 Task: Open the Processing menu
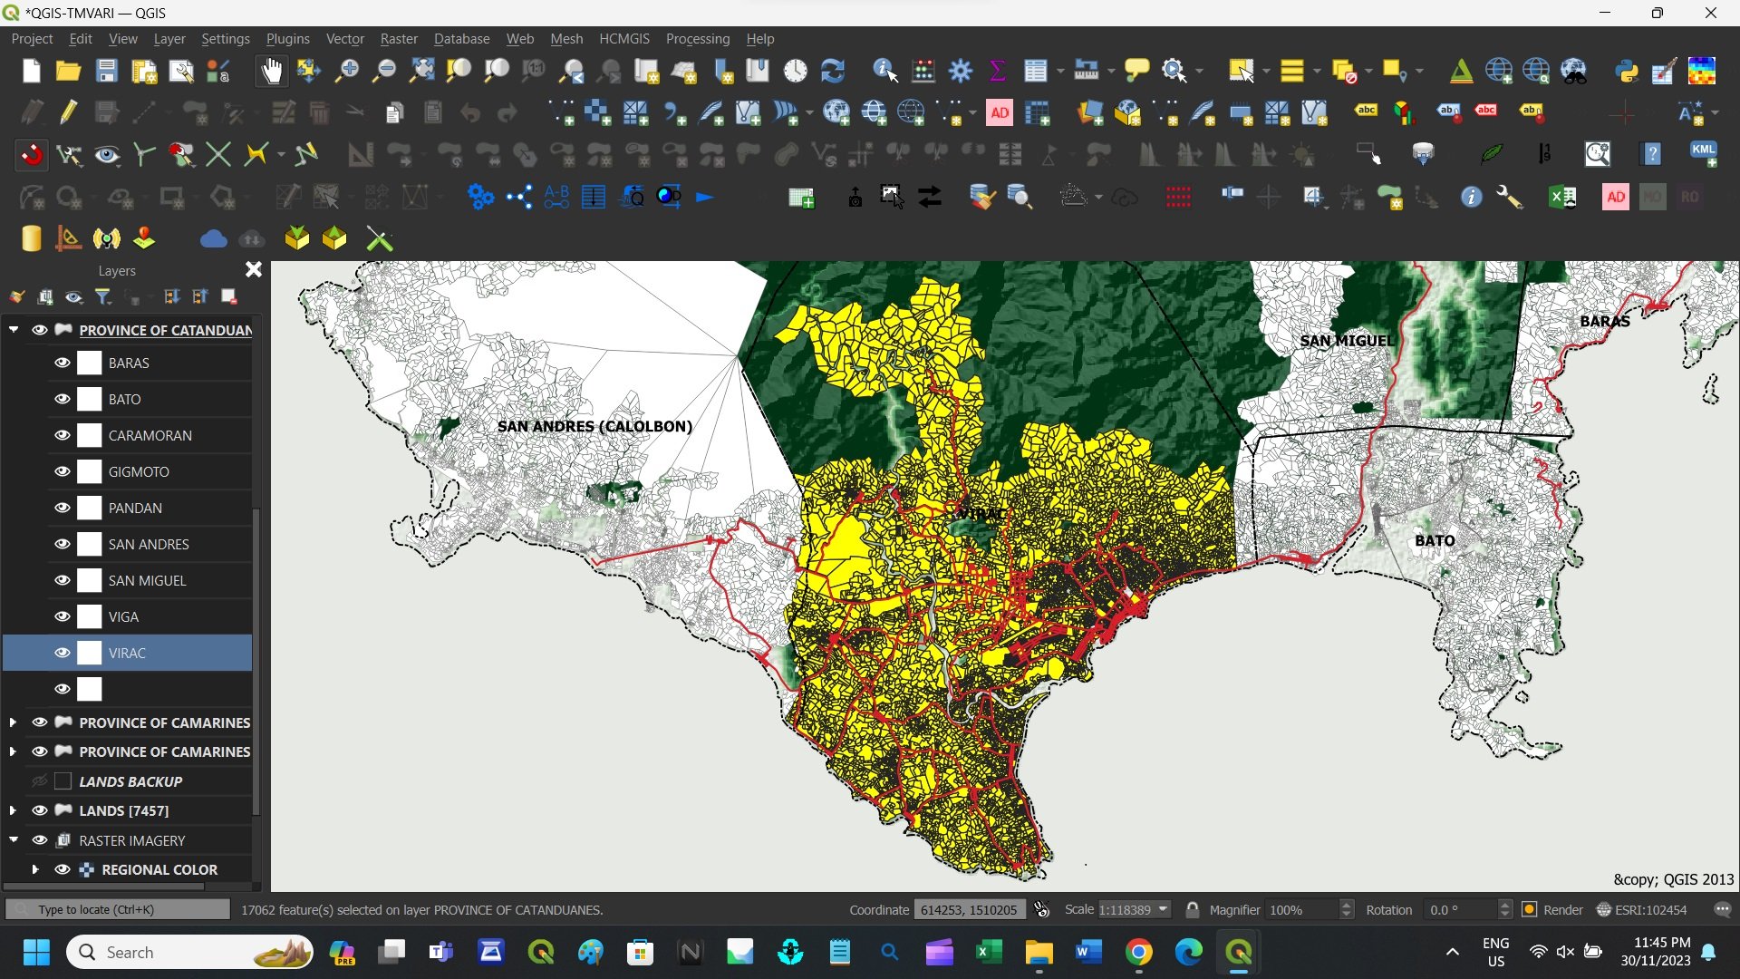tap(697, 39)
